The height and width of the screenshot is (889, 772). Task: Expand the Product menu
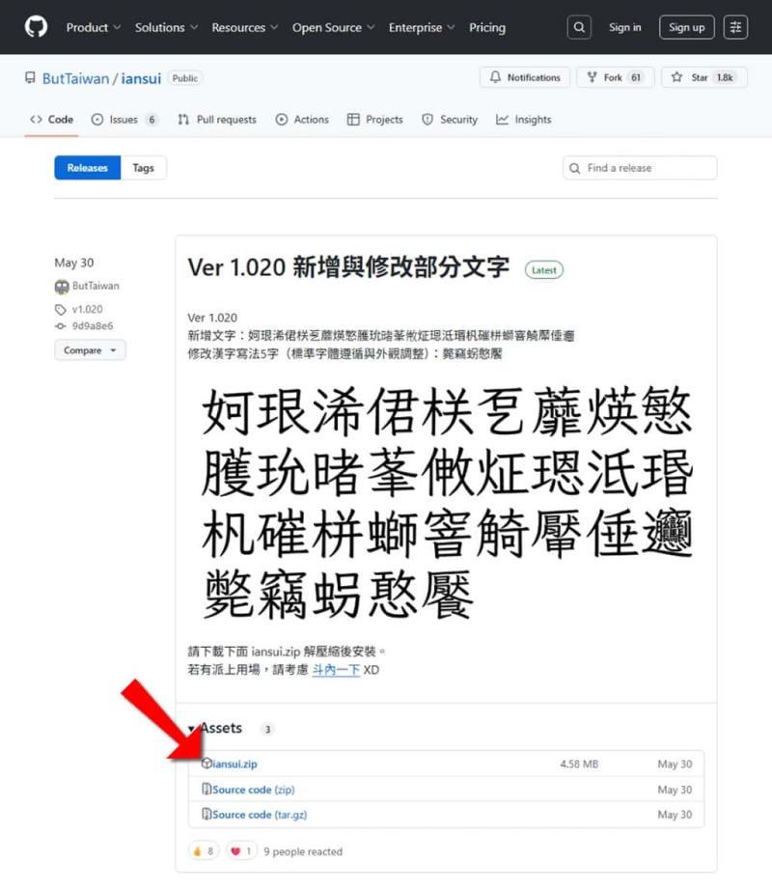[x=94, y=27]
